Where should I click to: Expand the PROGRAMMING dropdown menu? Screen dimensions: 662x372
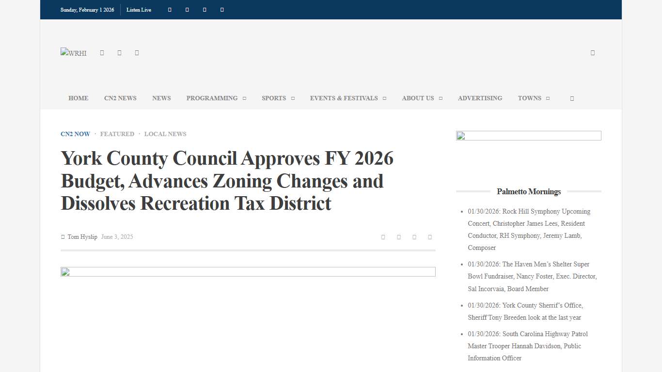pyautogui.click(x=215, y=98)
